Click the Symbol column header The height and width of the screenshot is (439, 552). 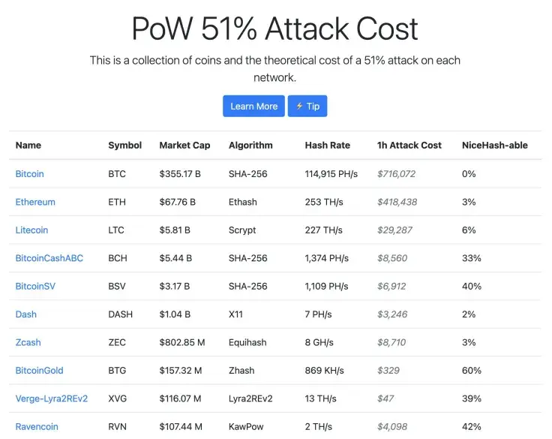tap(124, 146)
